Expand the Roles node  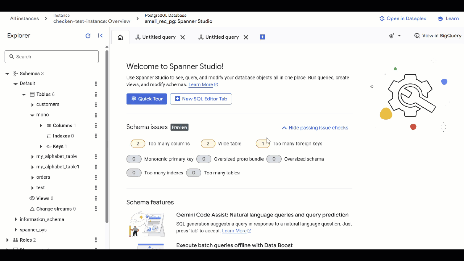coord(7,240)
